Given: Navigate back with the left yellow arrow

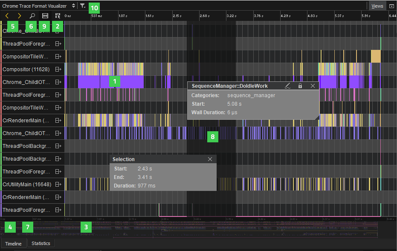Looking at the screenshot, I should (6, 15).
